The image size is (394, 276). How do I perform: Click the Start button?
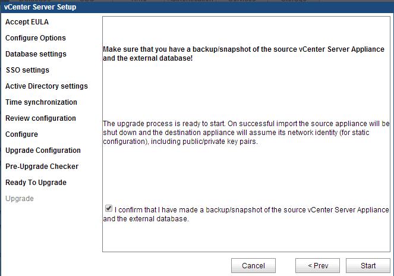point(368,265)
